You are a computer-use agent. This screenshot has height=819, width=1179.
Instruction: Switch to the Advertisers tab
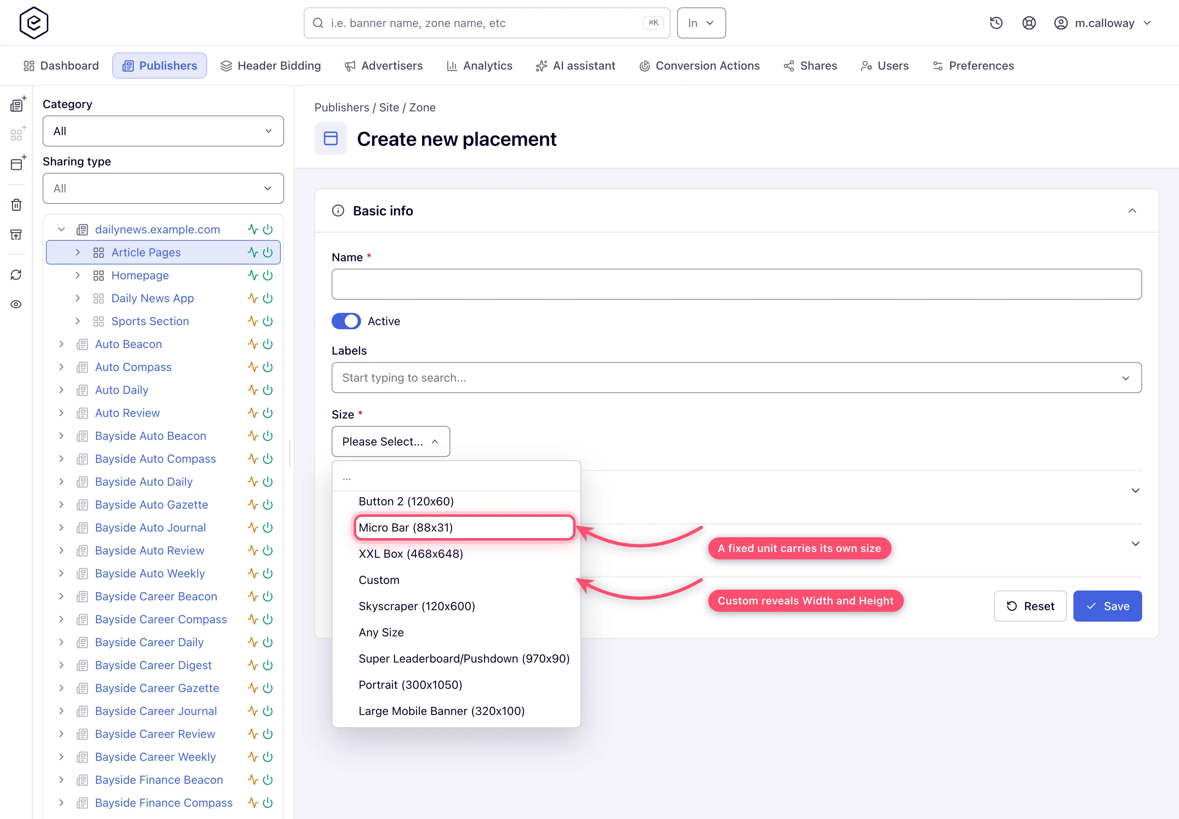tap(383, 66)
